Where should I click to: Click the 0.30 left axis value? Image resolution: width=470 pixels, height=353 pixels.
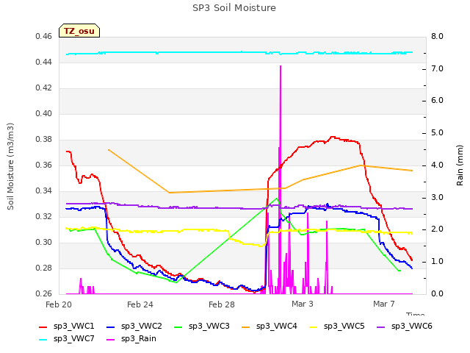[x=44, y=243]
